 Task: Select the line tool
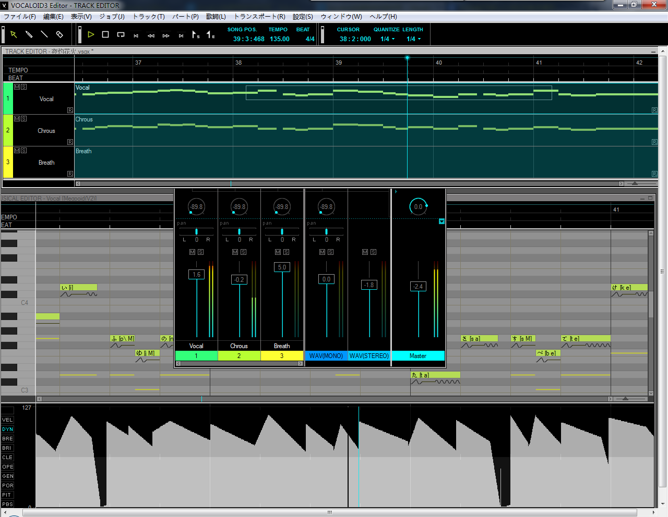point(44,34)
